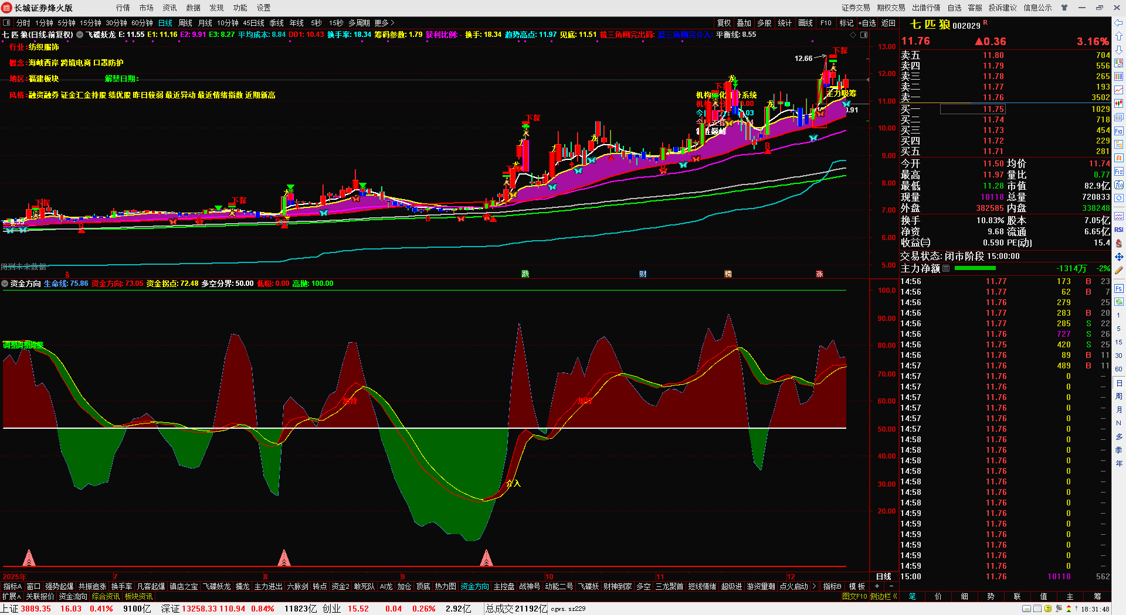Click the RSI indicator icon in sidebar
1126x615 pixels.
(1119, 230)
